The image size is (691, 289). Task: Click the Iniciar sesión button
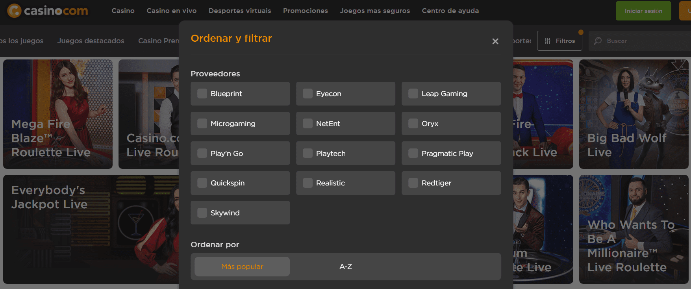tap(643, 11)
